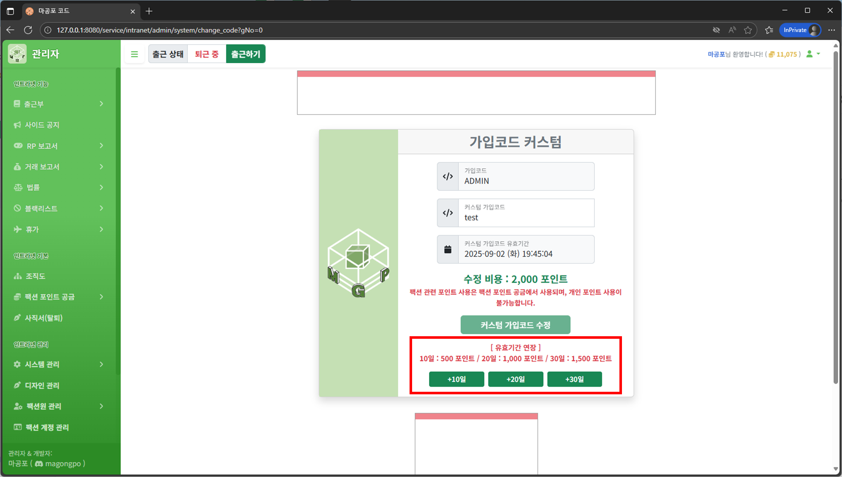Click the 출근하기 button
The width and height of the screenshot is (842, 477).
point(245,54)
